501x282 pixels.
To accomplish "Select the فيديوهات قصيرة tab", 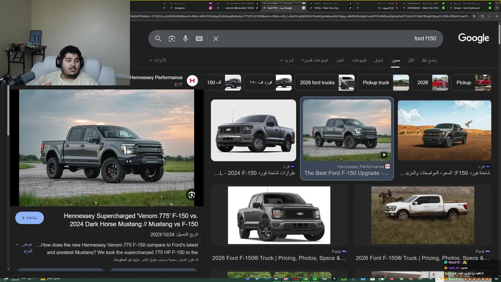I will 315,60.
